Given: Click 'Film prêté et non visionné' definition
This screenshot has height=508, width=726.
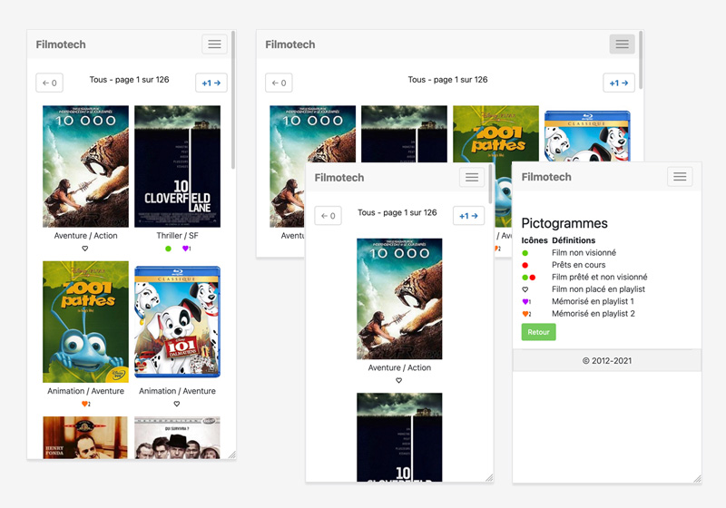Looking at the screenshot, I should (599, 278).
